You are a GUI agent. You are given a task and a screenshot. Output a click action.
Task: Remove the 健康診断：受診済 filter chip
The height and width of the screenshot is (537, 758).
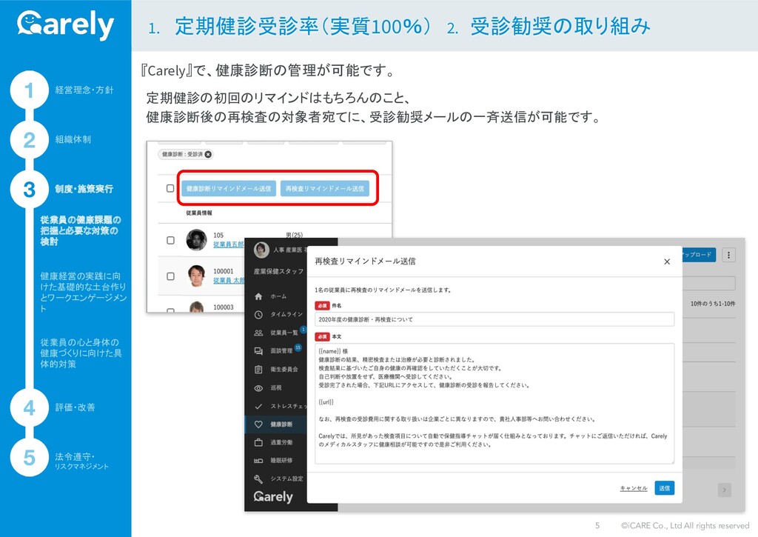click(208, 154)
